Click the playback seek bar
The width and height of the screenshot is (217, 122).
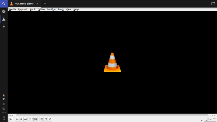coord(112,115)
